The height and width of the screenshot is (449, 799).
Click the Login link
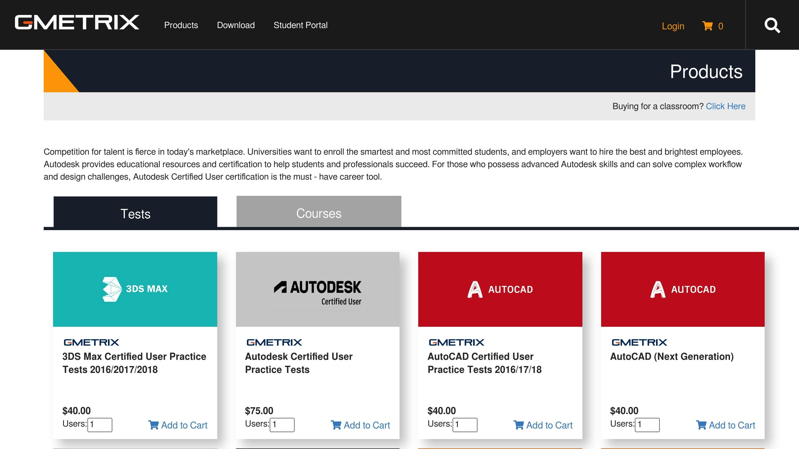tap(673, 26)
